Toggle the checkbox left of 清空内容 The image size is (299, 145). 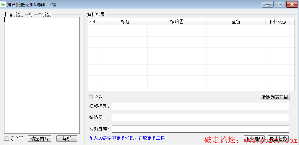coord(6,138)
